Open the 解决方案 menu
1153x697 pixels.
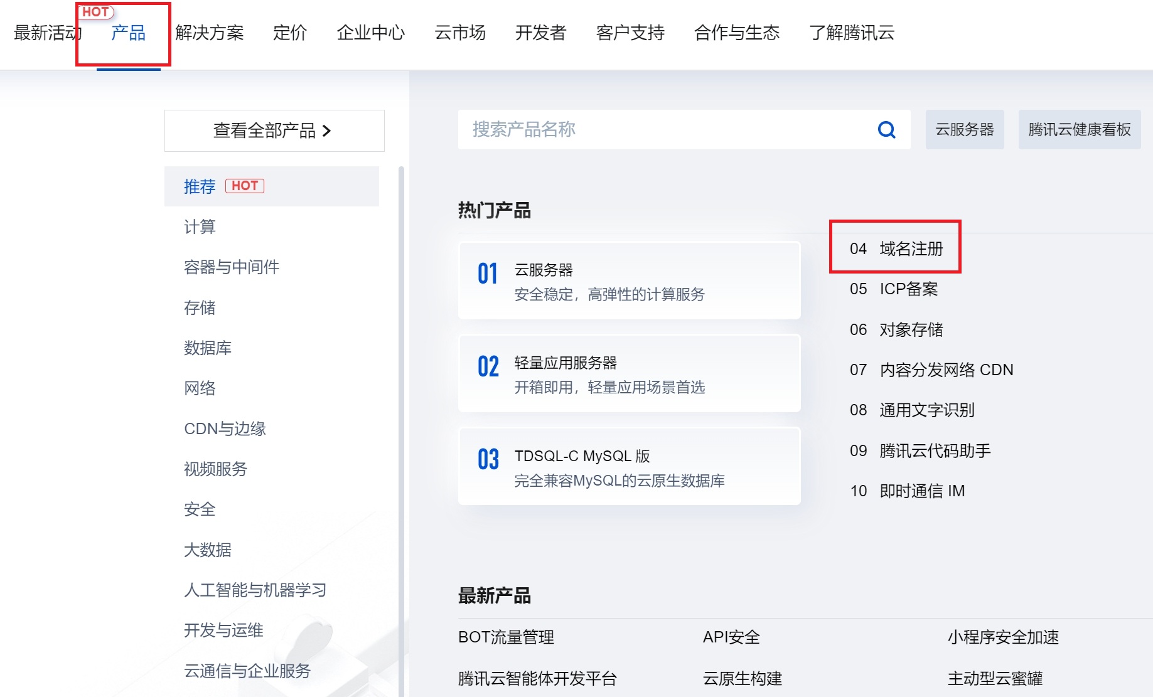[x=210, y=33]
